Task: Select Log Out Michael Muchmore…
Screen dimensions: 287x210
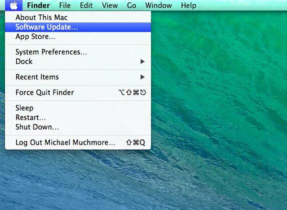Action: (x=78, y=143)
